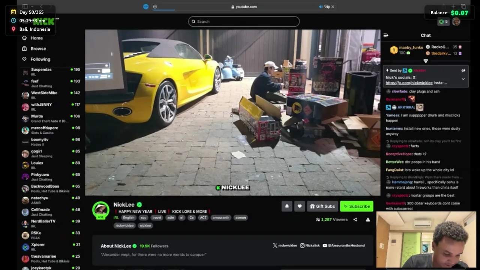Select the nickwicklee tag
Screen dimensions: 480x270
(x=124, y=225)
